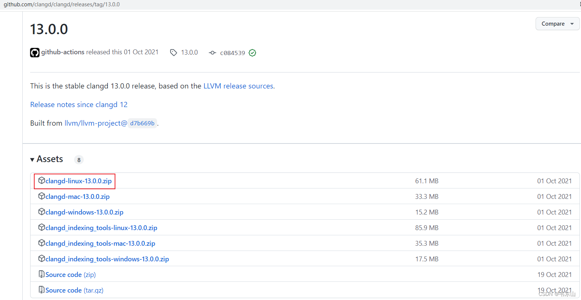Click the date on the indexing_tools-linux row
Viewport: 581px width, 300px height.
[x=555, y=228]
